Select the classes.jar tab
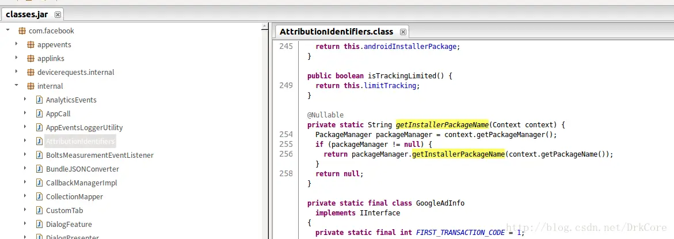This screenshot has width=674, height=239. click(x=33, y=14)
